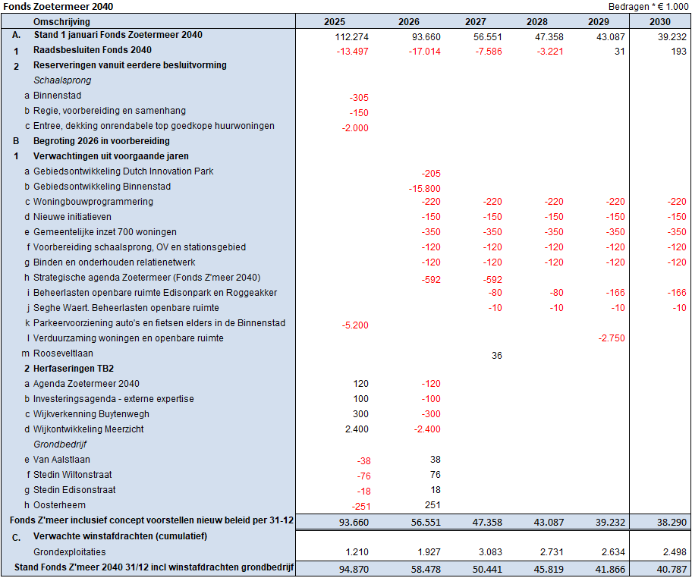Select the 'Oosterheem' row label
The image size is (692, 578).
click(59, 505)
